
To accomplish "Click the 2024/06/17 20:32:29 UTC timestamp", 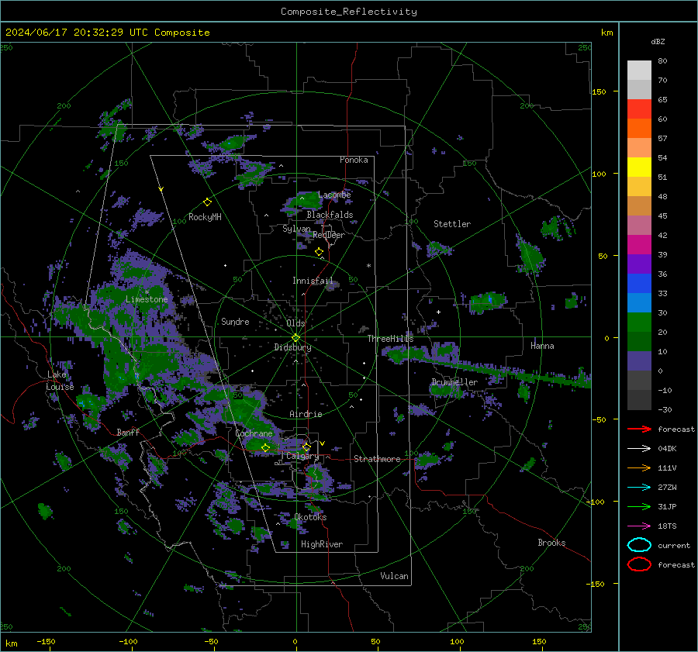I will point(107,33).
